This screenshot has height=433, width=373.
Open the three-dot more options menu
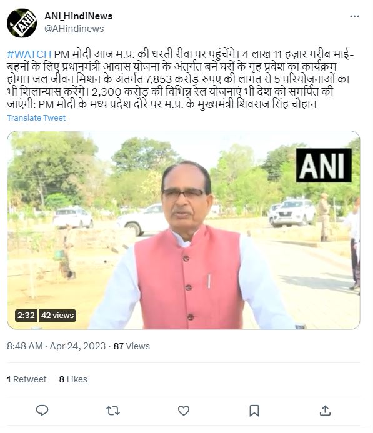[x=354, y=17]
